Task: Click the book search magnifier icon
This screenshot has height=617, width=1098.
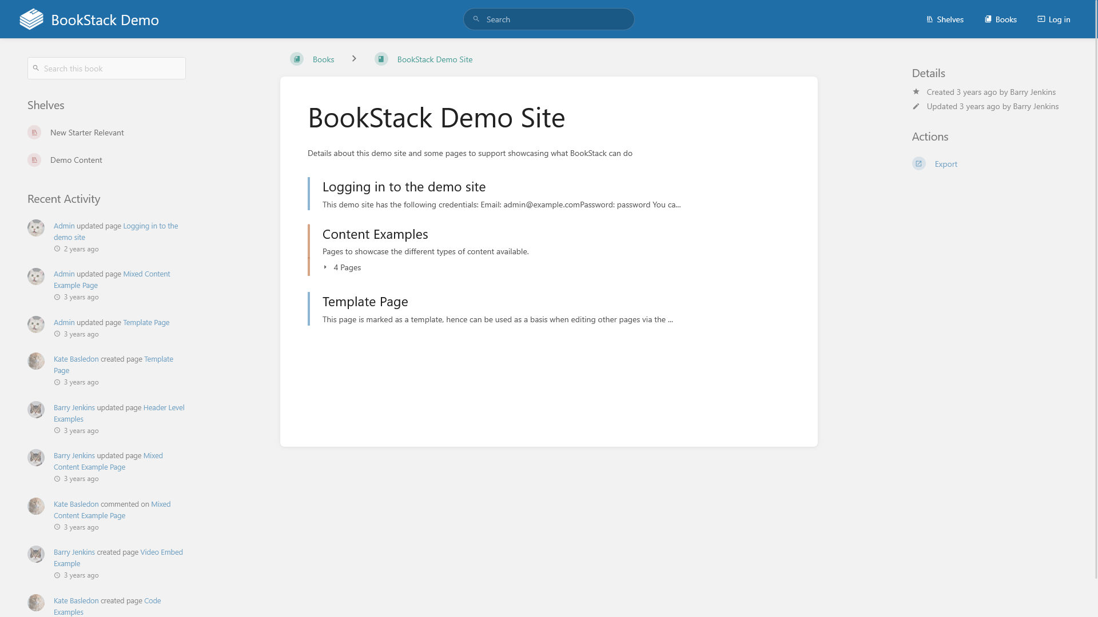Action: 36,69
